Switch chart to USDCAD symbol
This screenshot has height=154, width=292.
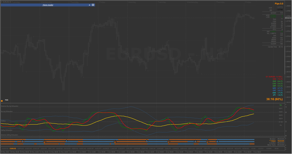pyautogui.click(x=28, y=149)
